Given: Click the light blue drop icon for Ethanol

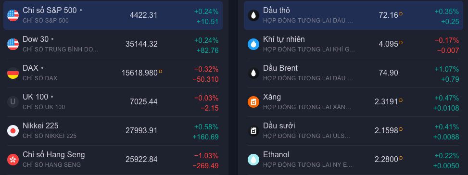Looking at the screenshot, I should coord(253,160).
